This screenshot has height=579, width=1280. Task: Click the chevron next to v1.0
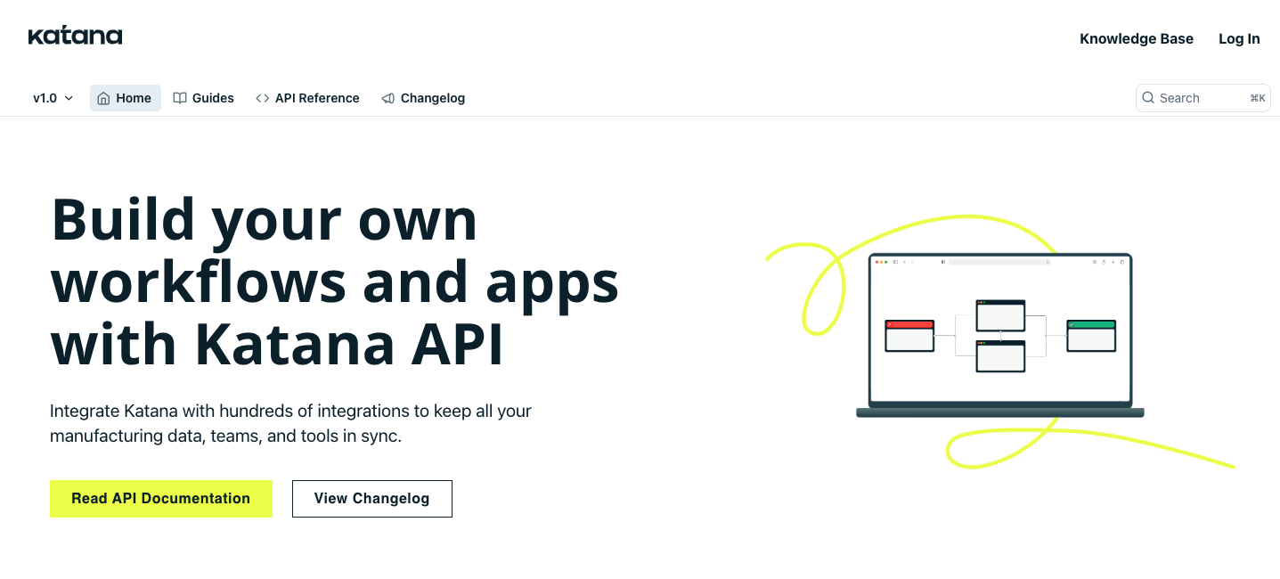[x=68, y=98]
